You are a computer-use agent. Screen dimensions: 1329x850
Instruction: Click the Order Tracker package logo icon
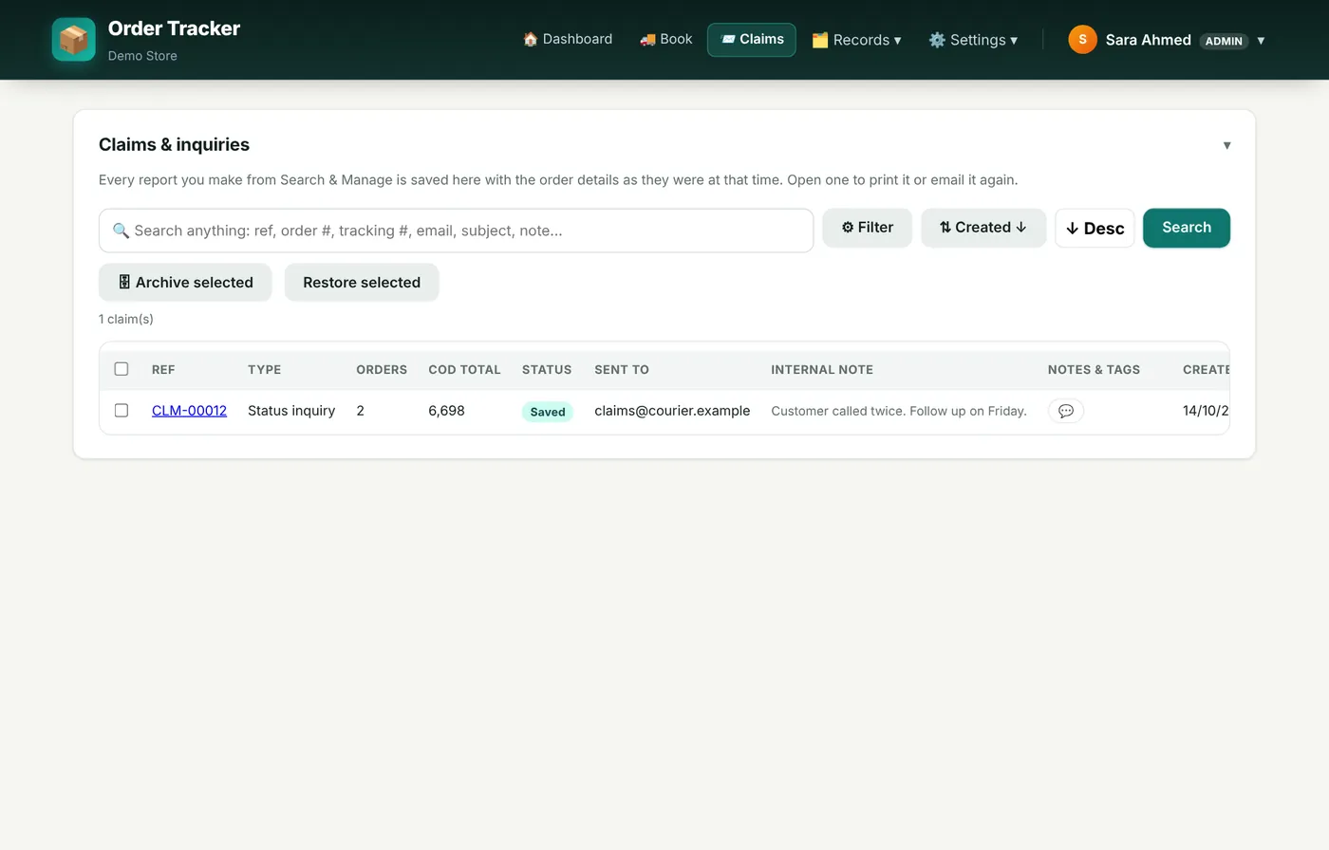point(73,40)
